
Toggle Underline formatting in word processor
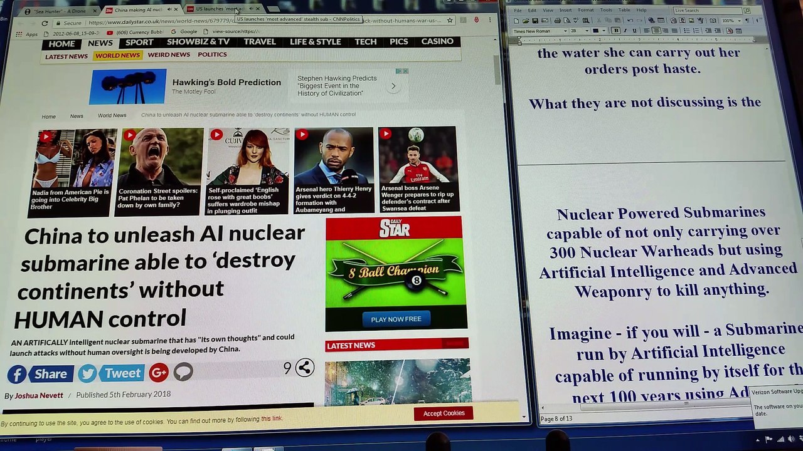click(634, 31)
